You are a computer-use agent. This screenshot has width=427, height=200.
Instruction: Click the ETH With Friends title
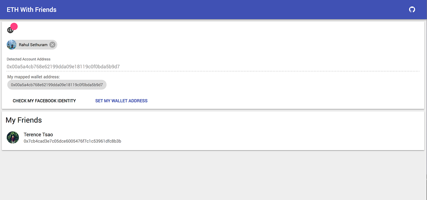pos(32,10)
